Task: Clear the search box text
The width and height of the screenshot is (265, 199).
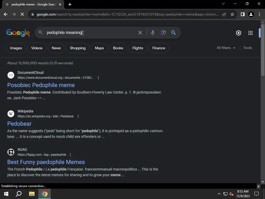Action: click(x=140, y=33)
